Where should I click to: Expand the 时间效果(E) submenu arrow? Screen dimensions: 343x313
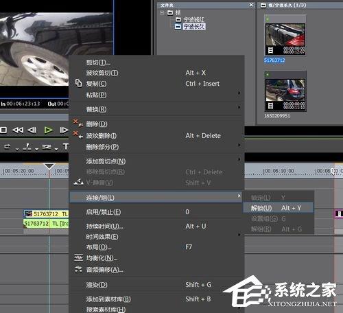pyautogui.click(x=239, y=235)
